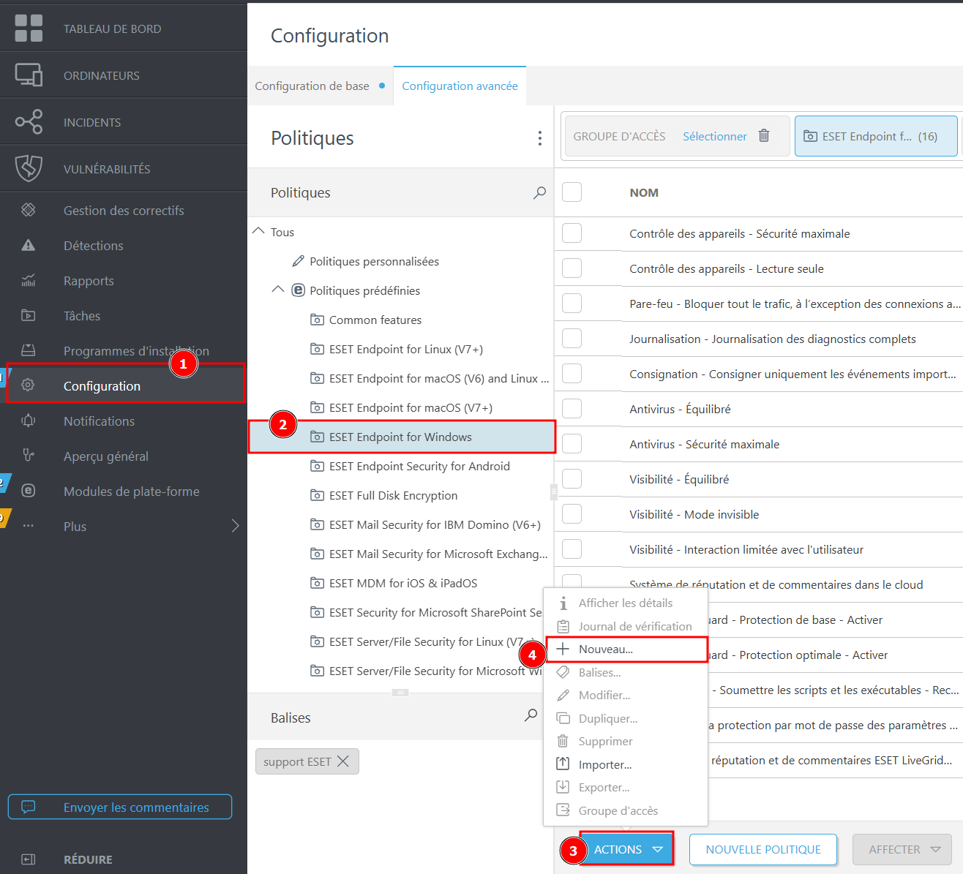This screenshot has width=963, height=874.
Task: Open the Tableau de bord dashboard icon
Action: click(29, 29)
